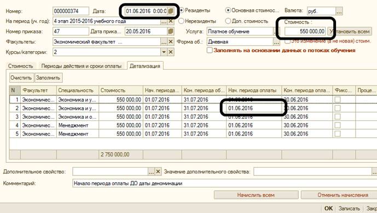The width and height of the screenshot is (377, 213).
Task: Switch to the Стоимость tab
Action: (x=21, y=66)
